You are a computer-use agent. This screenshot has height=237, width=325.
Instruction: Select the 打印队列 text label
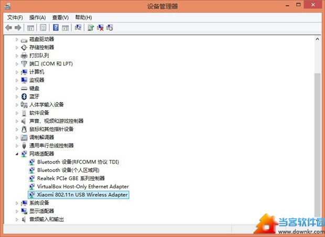point(39,56)
